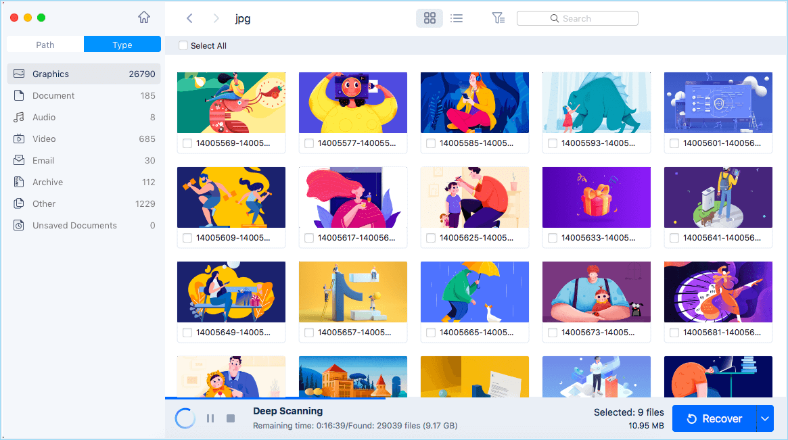This screenshot has width=788, height=440.
Task: Pause the deep scanning process
Action: 210,418
